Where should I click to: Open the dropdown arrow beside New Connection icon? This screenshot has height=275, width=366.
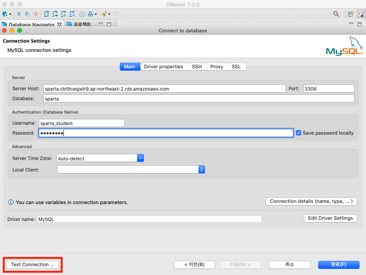click(x=10, y=14)
